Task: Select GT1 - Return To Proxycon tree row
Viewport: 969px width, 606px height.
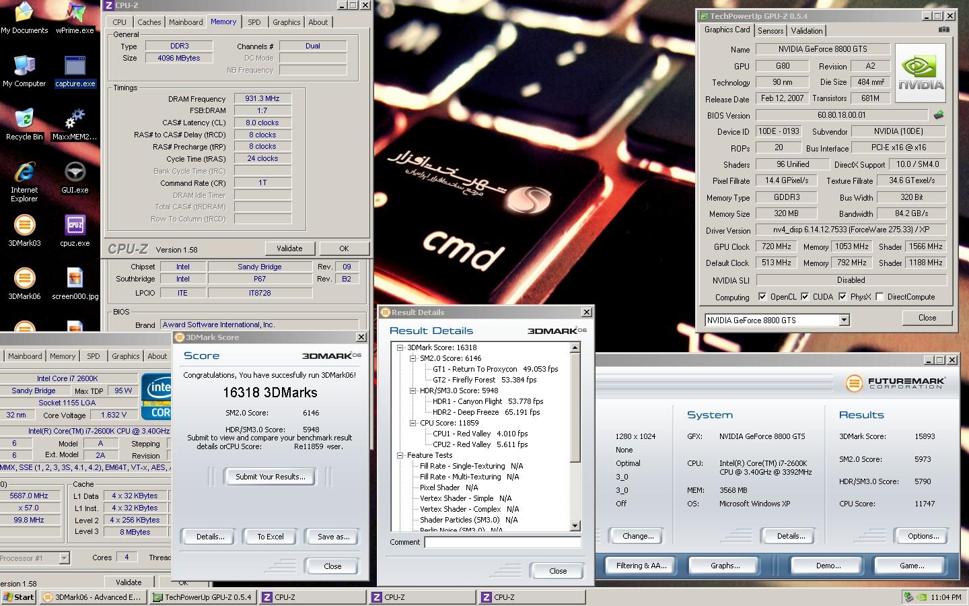Action: (x=495, y=369)
